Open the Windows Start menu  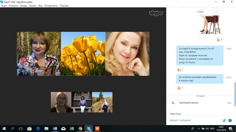(4, 129)
